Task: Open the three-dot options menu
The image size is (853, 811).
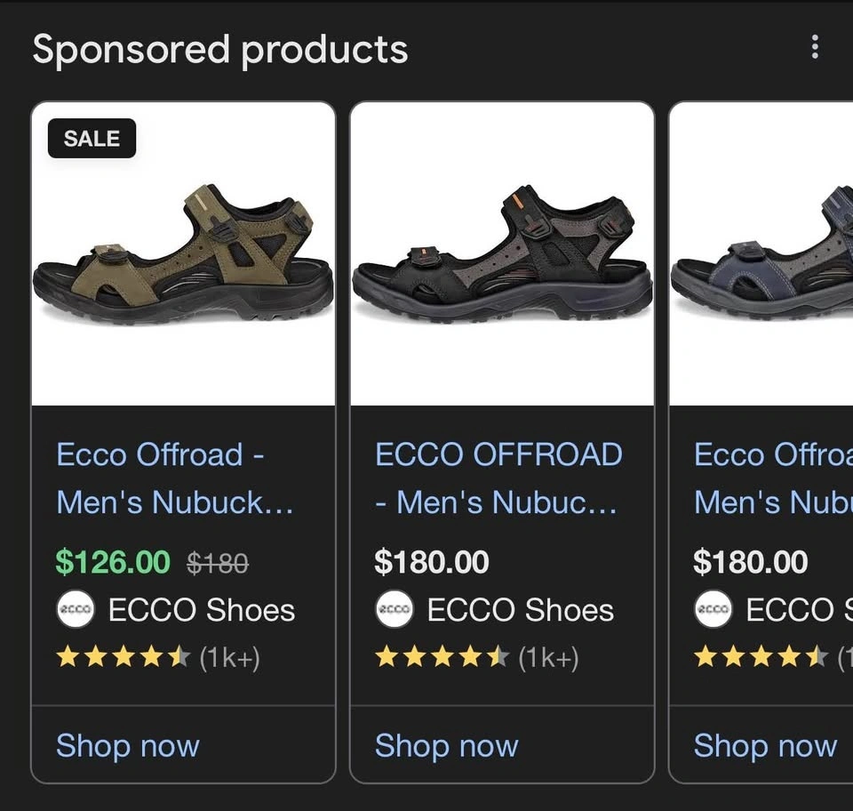Action: (x=815, y=48)
